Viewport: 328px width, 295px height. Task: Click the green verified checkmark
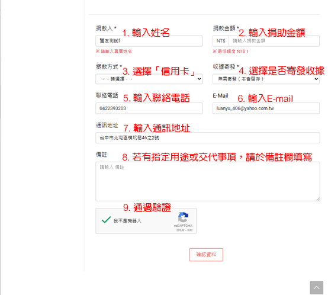[x=106, y=220]
